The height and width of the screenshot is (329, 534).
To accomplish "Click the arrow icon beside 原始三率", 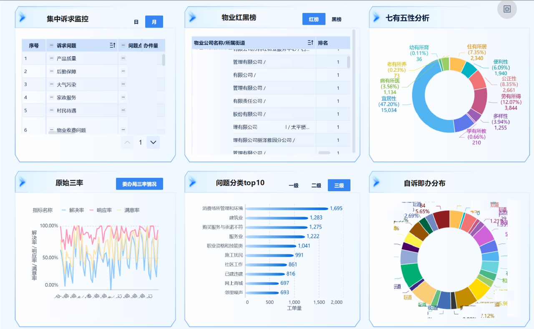I will pos(23,182).
